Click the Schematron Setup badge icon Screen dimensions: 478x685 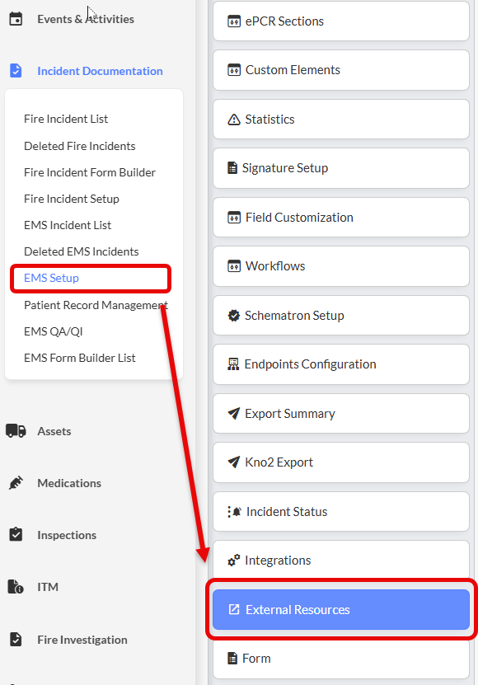click(234, 316)
